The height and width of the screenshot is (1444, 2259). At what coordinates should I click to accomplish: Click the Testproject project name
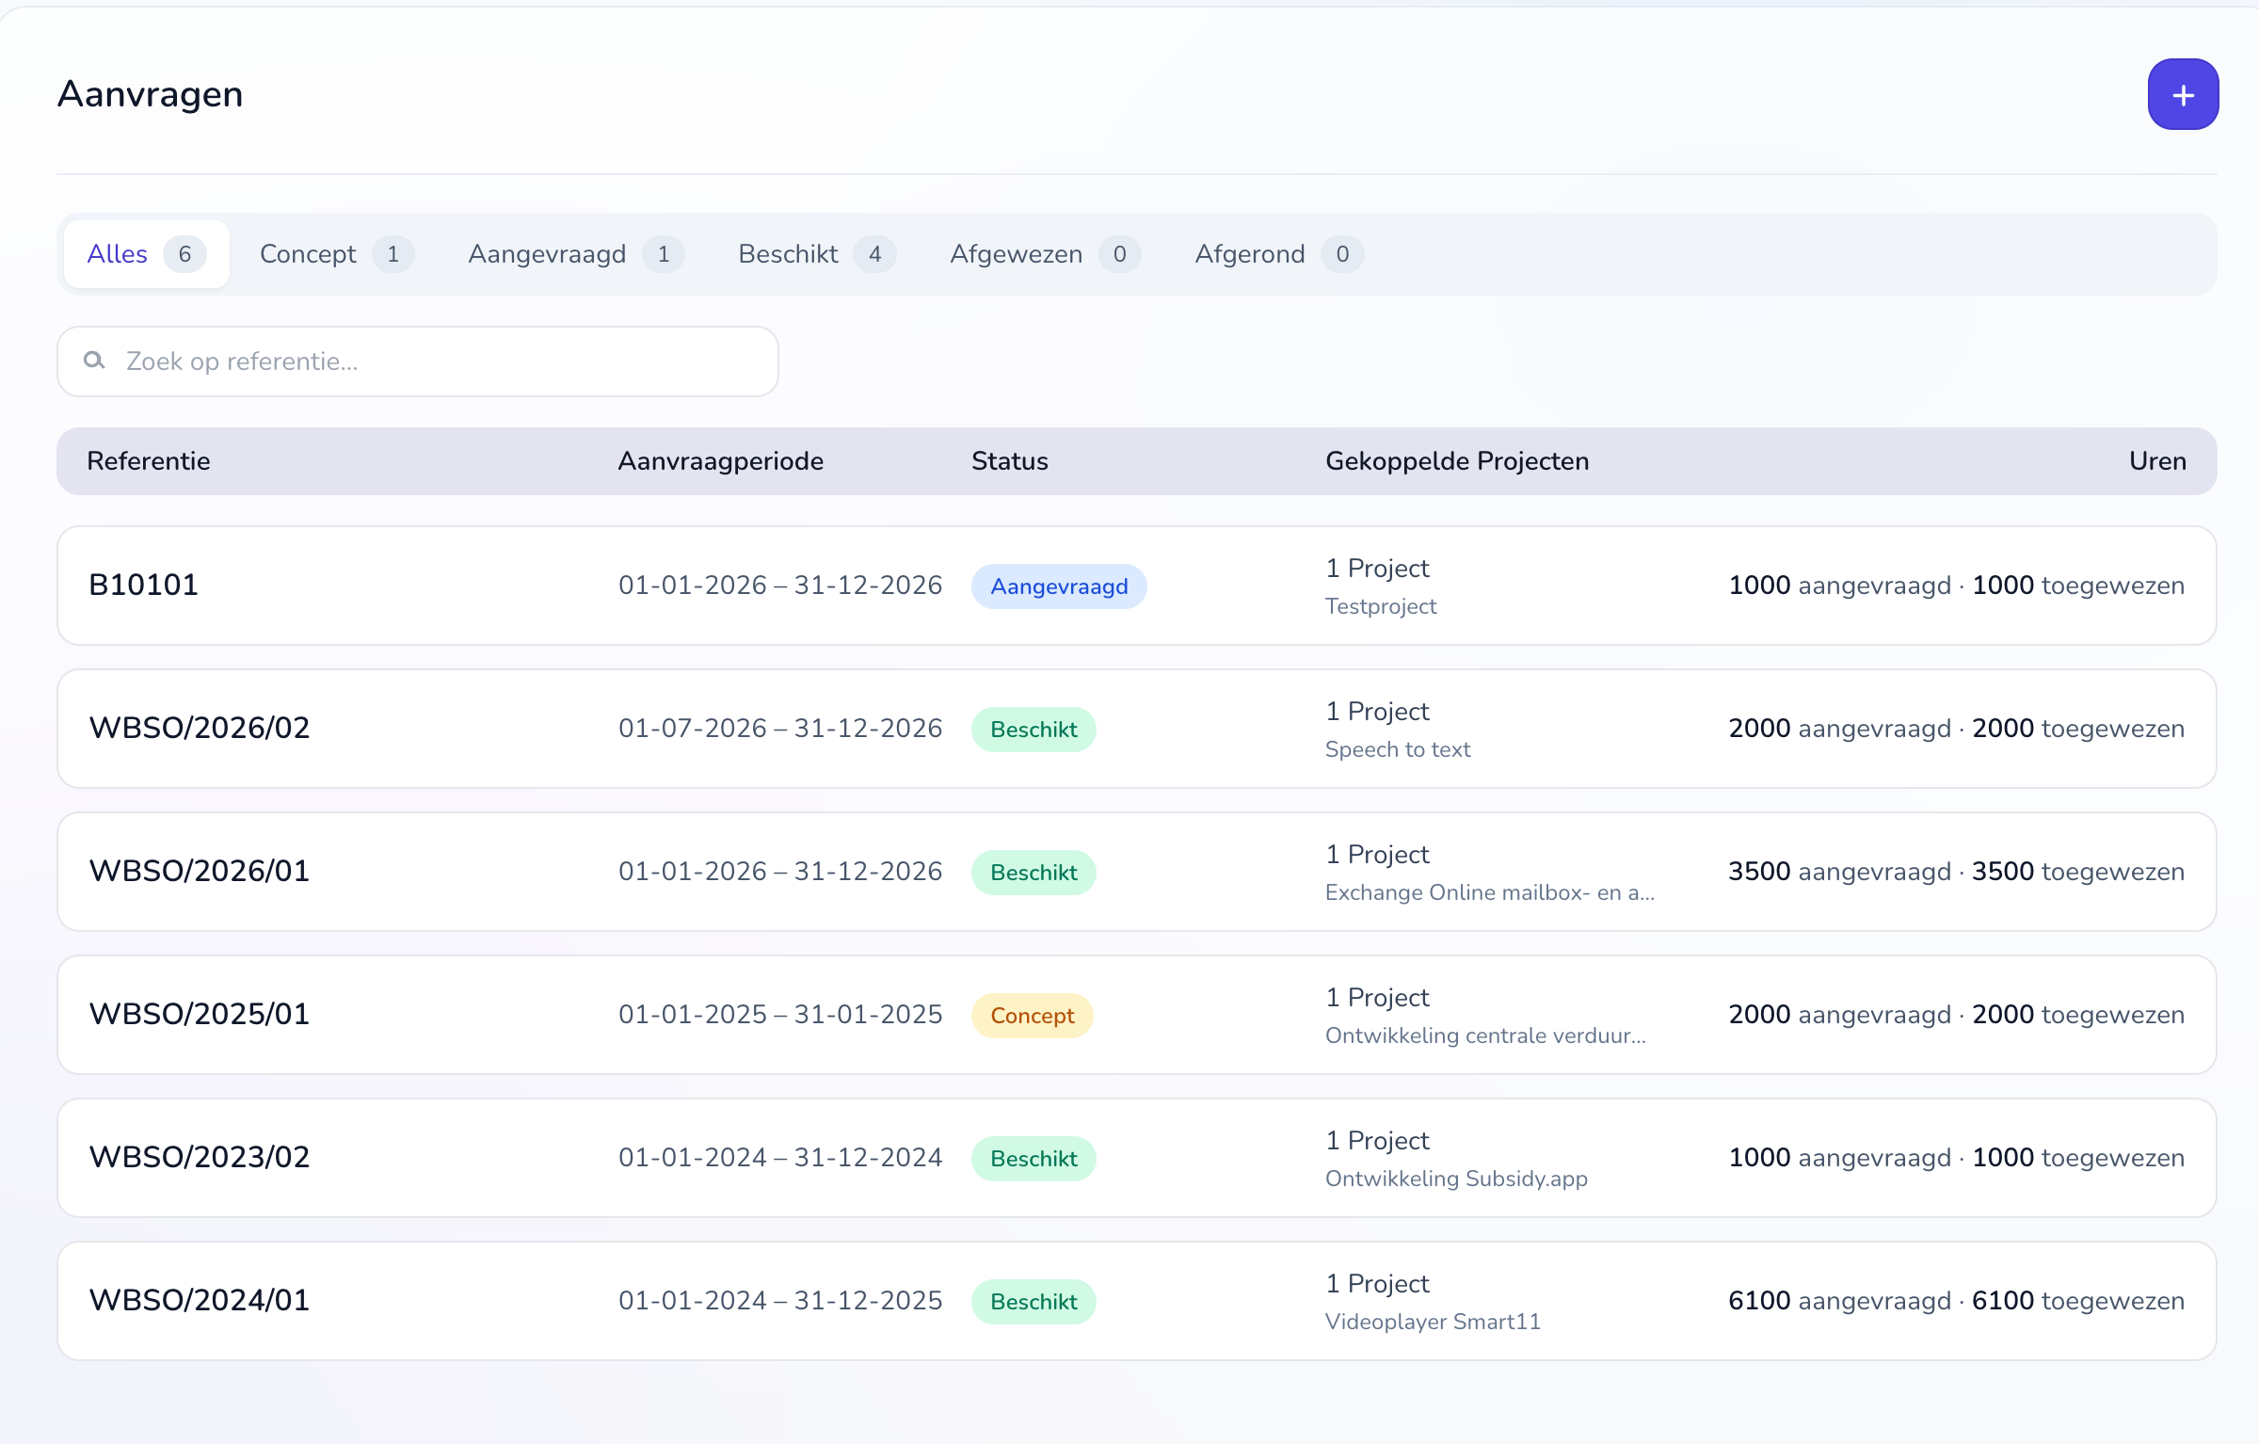point(1381,606)
